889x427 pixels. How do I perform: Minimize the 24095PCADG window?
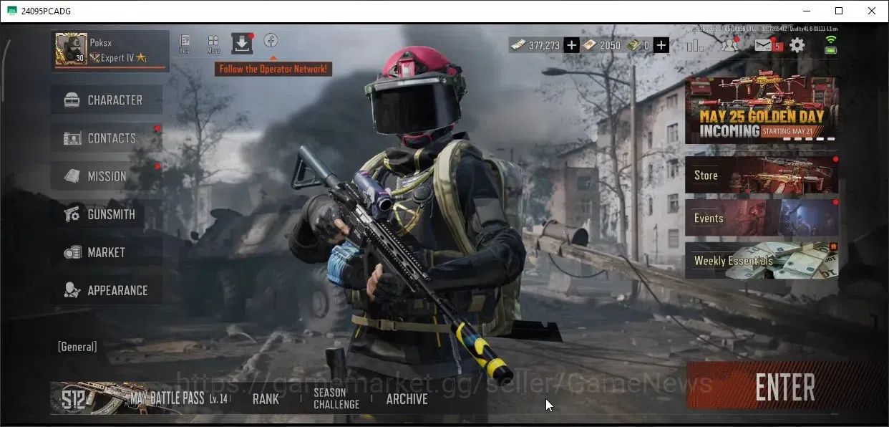806,11
